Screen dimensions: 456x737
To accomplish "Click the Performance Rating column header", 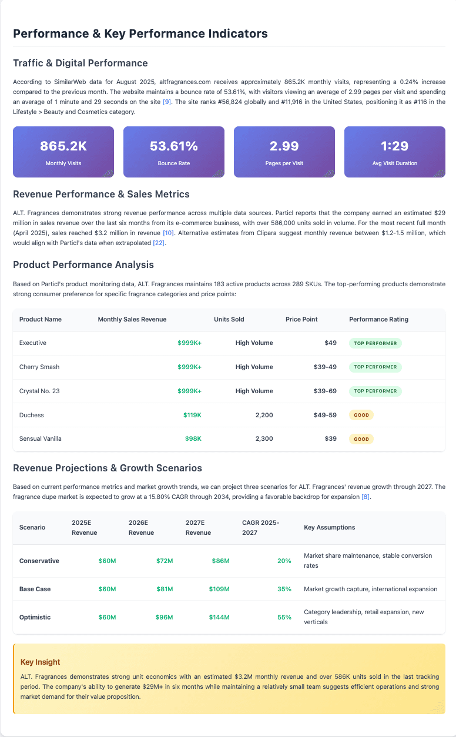I will [x=378, y=319].
